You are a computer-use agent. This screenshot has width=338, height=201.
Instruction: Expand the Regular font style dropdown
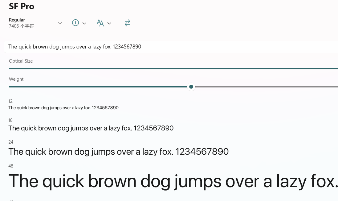click(60, 23)
